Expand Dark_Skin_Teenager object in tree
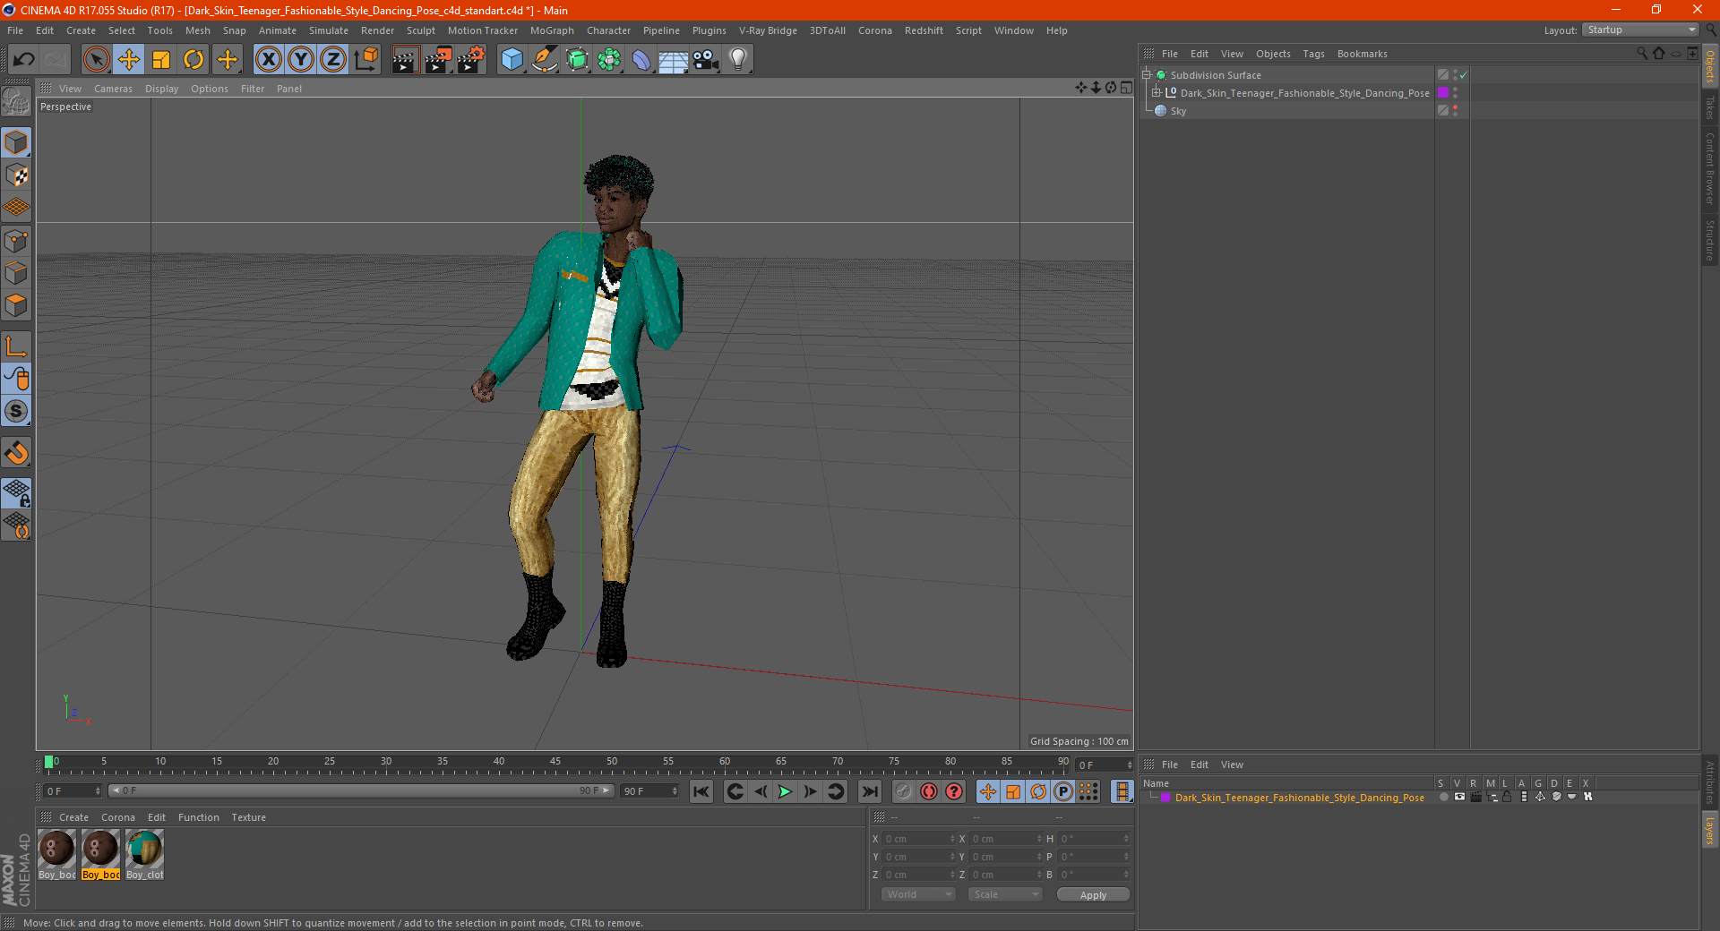1720x931 pixels. [x=1156, y=93]
